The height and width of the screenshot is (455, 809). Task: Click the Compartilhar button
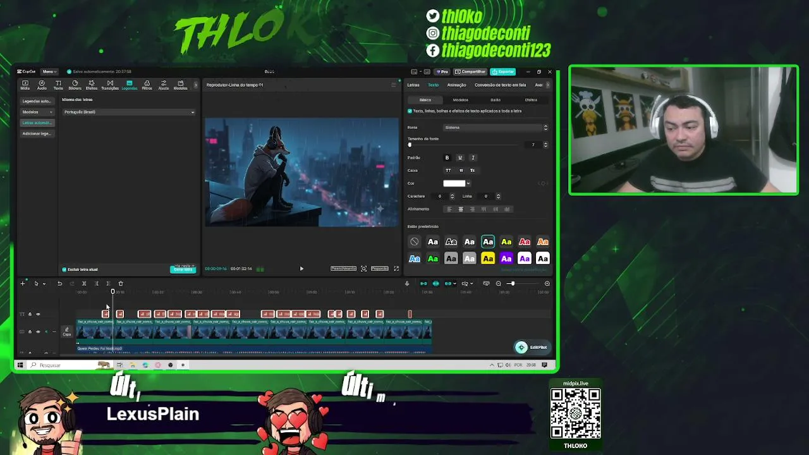470,72
